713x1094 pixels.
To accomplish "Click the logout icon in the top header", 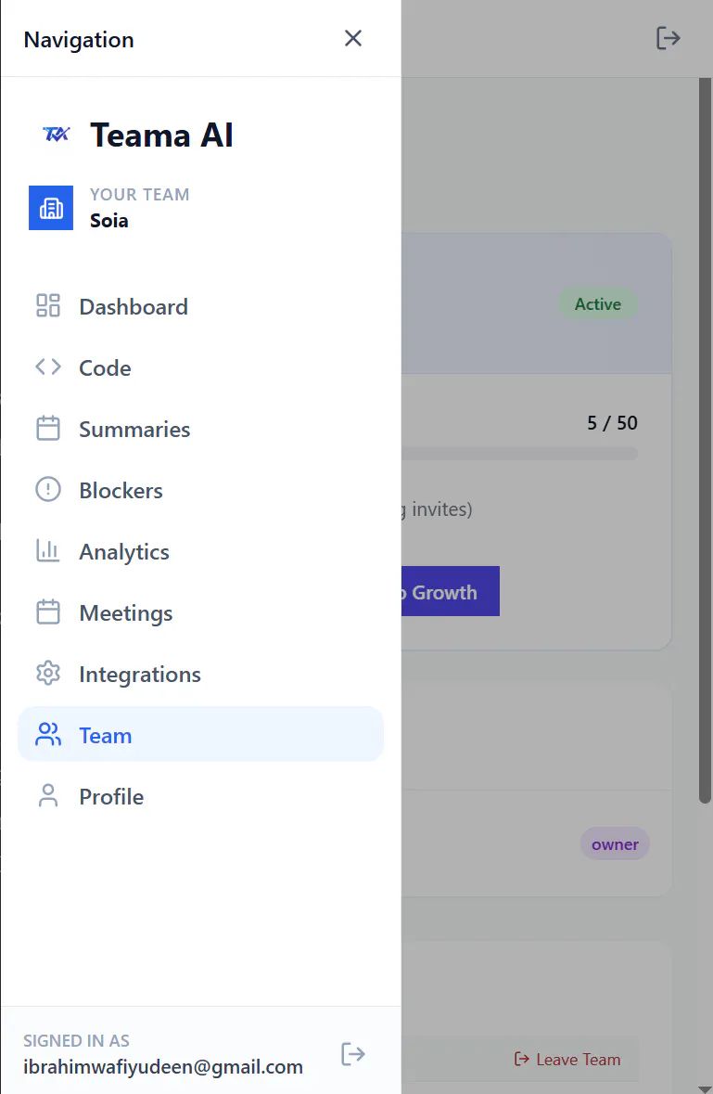I will pos(668,38).
